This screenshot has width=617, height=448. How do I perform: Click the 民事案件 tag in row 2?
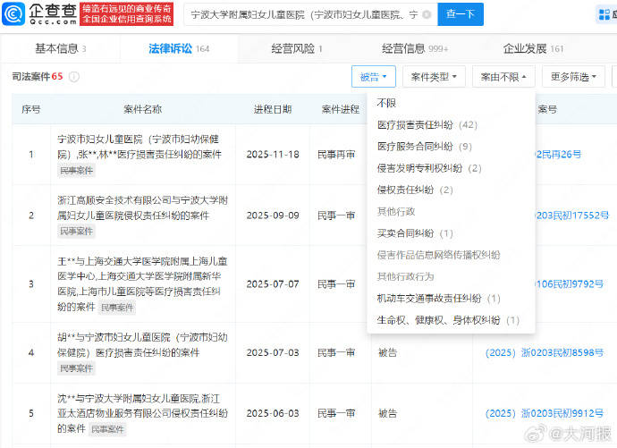(x=76, y=232)
